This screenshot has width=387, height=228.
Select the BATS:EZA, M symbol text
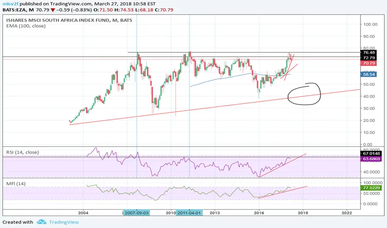coord(18,10)
